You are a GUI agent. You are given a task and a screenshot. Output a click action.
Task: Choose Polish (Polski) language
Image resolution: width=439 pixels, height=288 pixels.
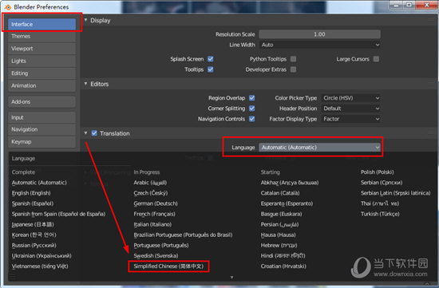click(x=377, y=172)
